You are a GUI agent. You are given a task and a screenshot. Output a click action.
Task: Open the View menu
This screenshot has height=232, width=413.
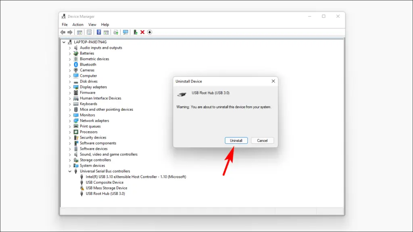coord(92,25)
